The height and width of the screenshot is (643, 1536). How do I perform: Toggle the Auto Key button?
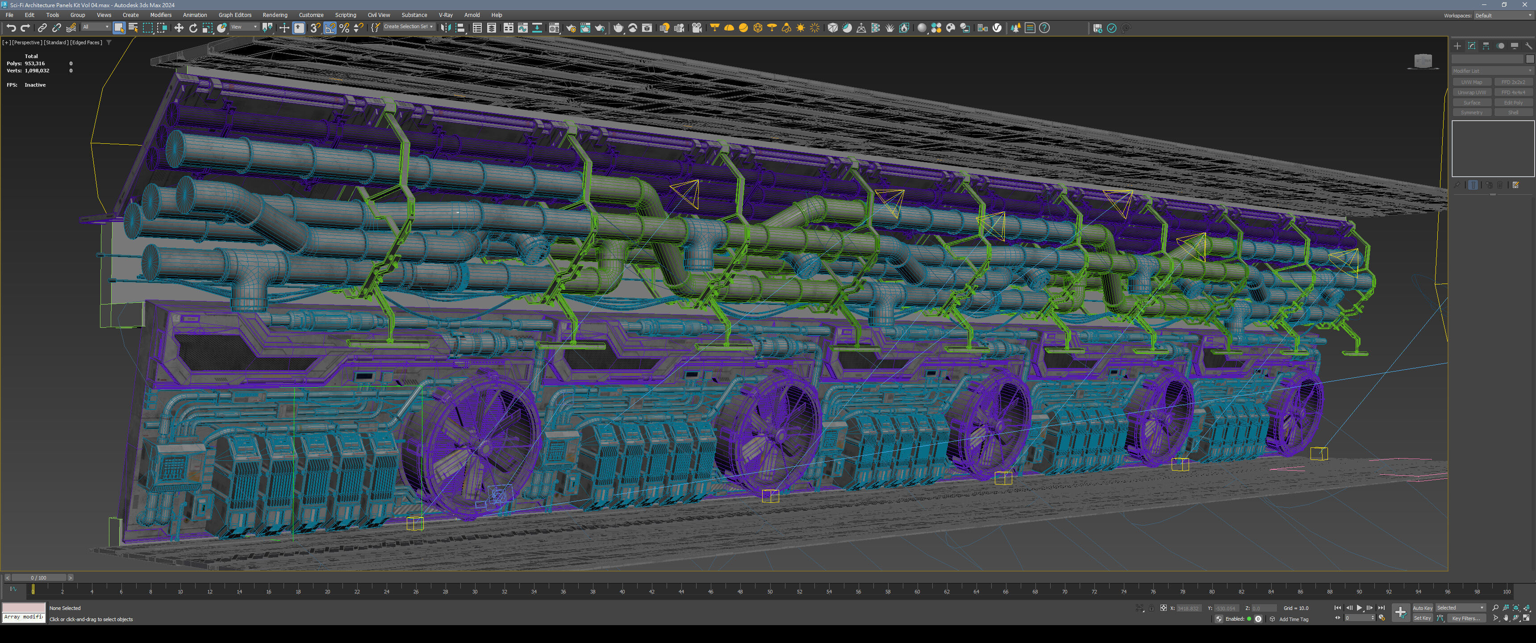point(1422,608)
